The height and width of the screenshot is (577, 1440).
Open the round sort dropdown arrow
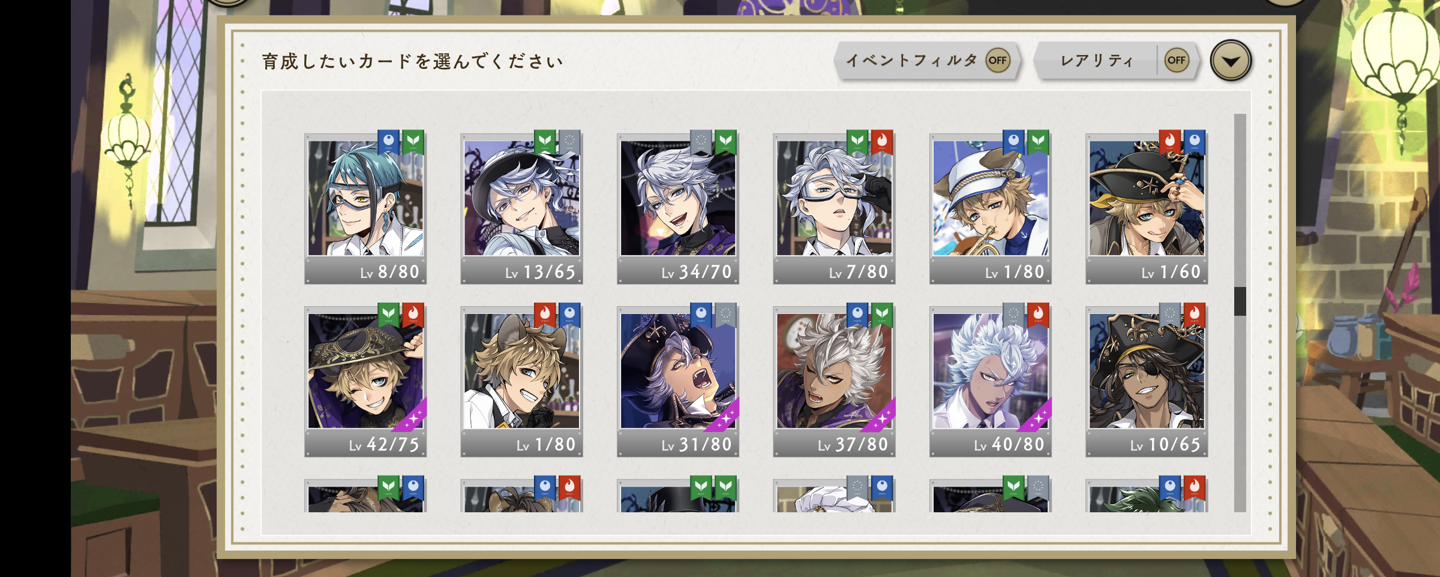(x=1230, y=61)
